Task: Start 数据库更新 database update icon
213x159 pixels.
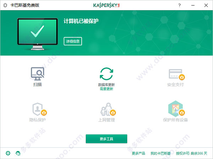Action: tap(106, 74)
